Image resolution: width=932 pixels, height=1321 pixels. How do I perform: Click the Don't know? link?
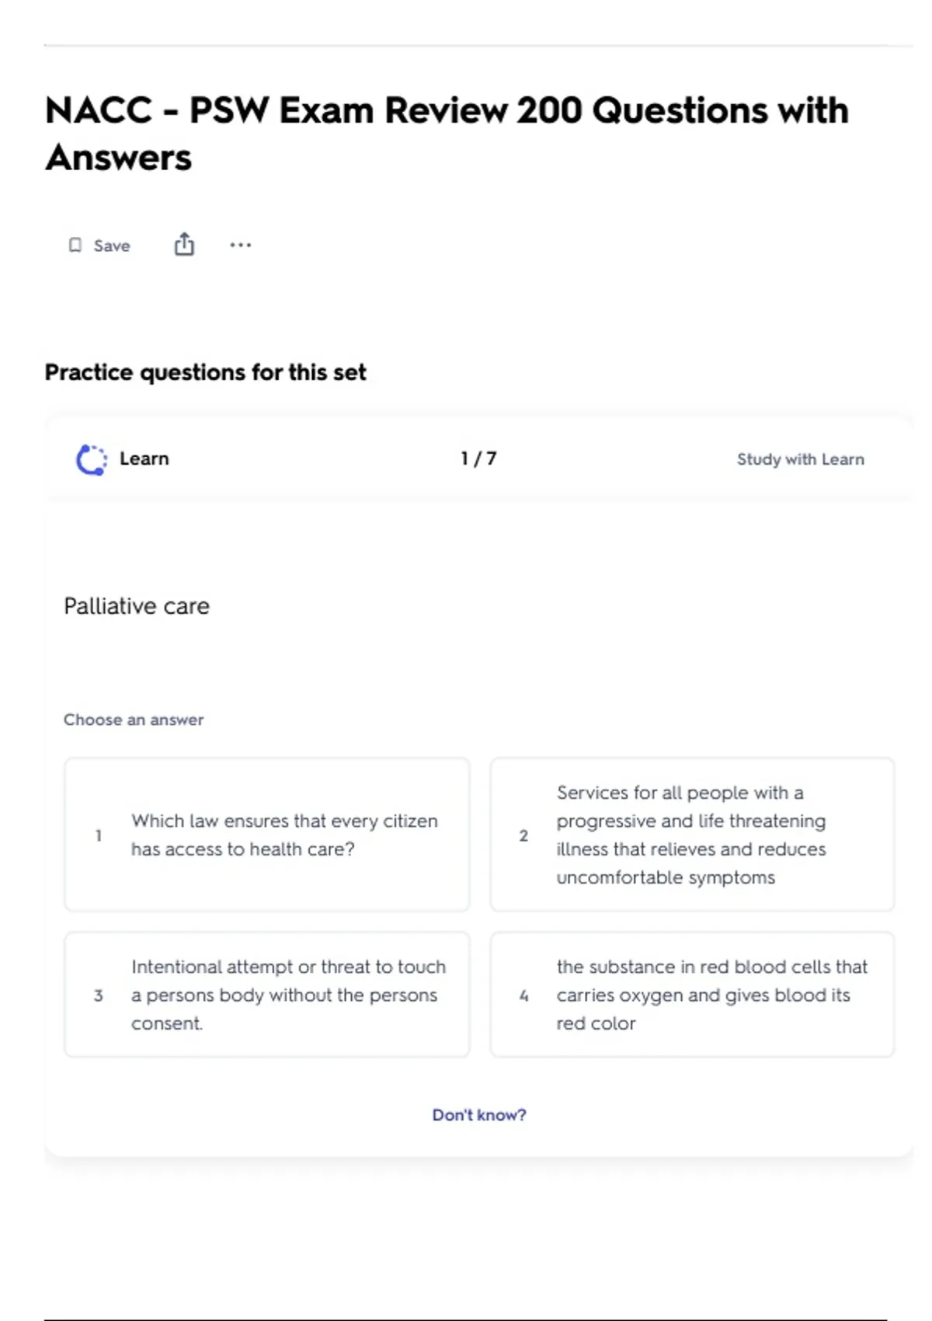tap(478, 1115)
